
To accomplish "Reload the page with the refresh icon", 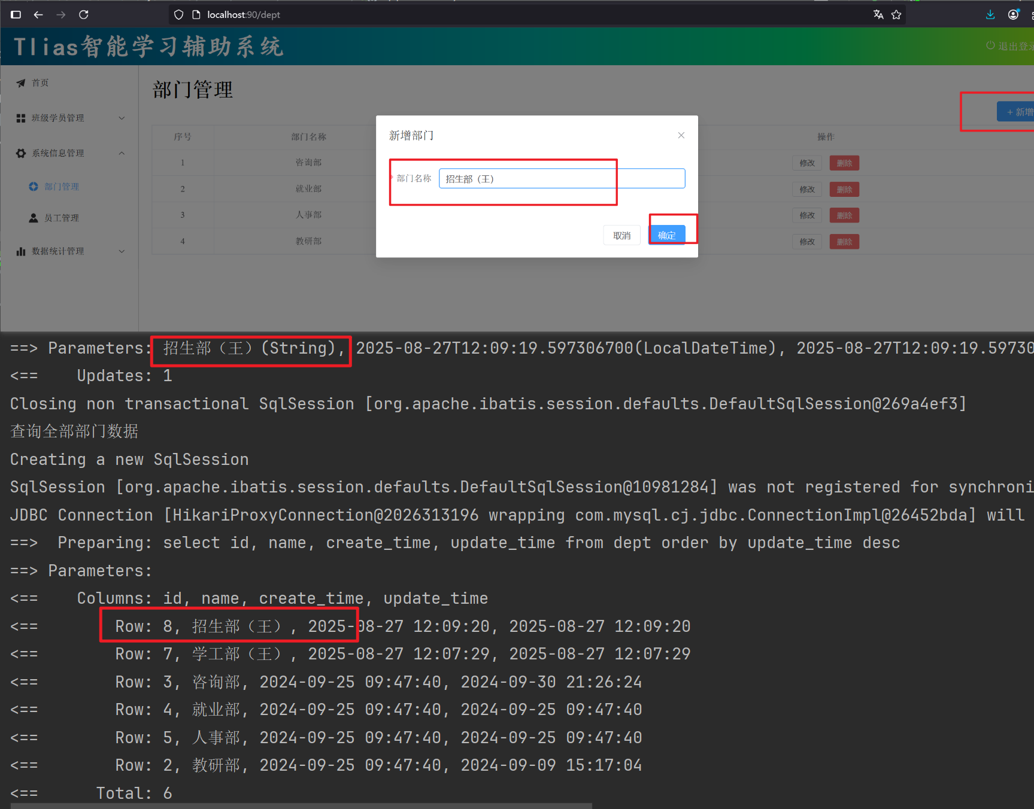I will (84, 15).
